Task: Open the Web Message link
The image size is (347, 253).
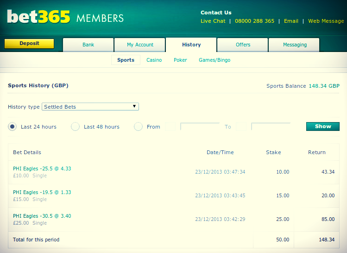Action: coord(326,21)
